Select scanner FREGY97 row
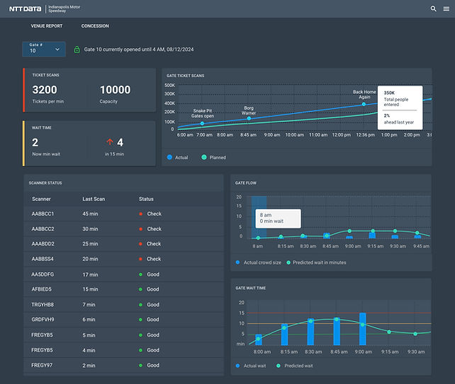Viewport: 455px width, 384px height. click(123, 365)
